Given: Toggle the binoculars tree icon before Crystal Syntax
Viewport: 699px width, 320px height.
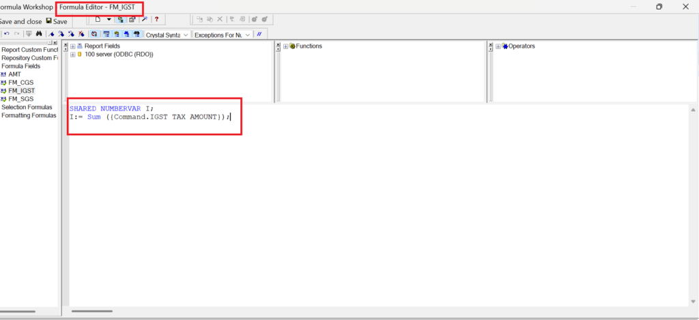Looking at the screenshot, I should pos(137,33).
